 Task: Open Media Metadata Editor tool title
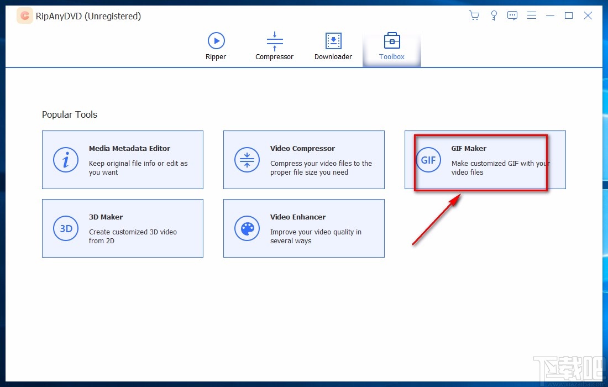point(129,149)
